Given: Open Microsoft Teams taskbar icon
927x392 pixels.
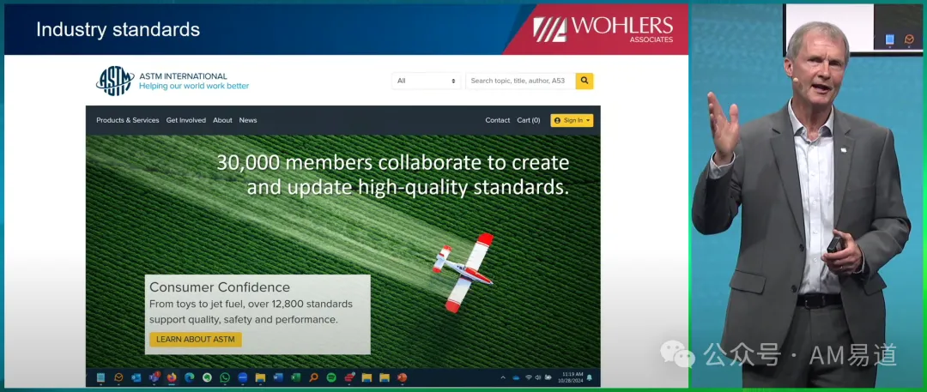Looking at the screenshot, I should (x=154, y=377).
